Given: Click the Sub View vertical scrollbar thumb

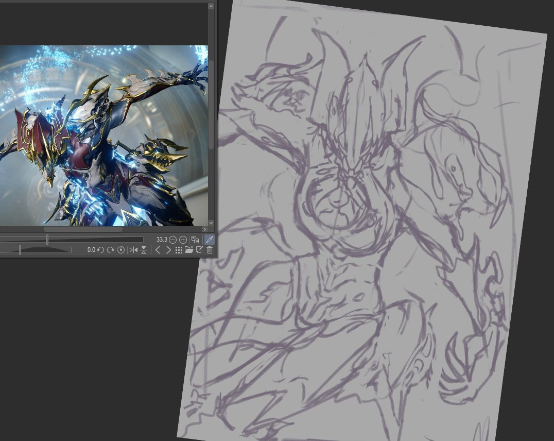Looking at the screenshot, I should click(x=211, y=105).
